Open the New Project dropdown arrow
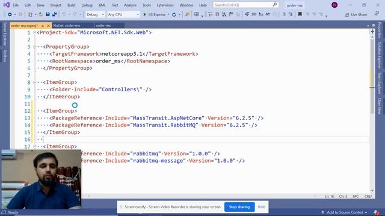This screenshot has height=216, width=385. [x=35, y=14]
